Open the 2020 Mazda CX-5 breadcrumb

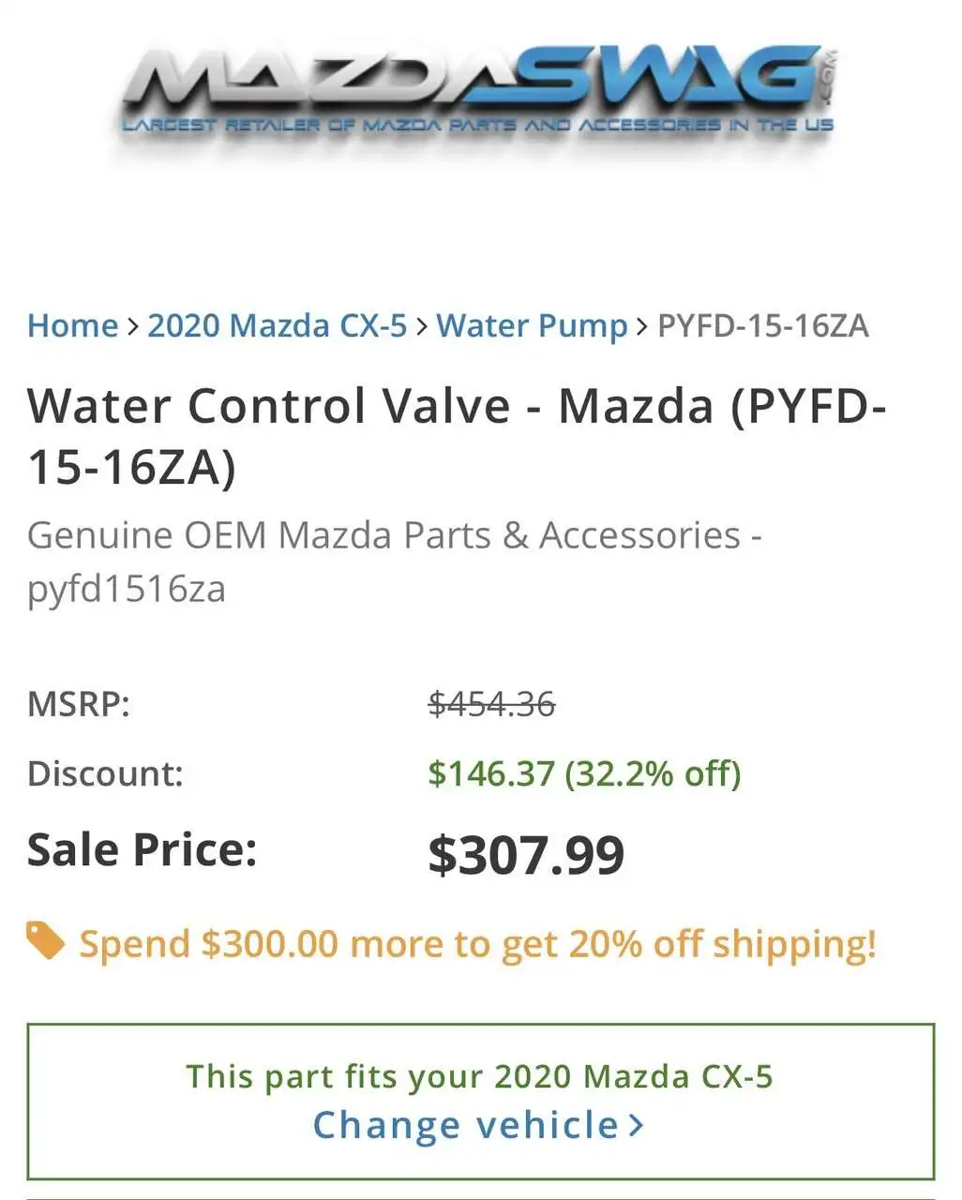tap(277, 326)
